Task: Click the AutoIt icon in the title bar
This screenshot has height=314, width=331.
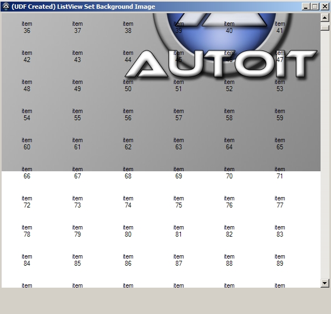Action: pyautogui.click(x=5, y=7)
